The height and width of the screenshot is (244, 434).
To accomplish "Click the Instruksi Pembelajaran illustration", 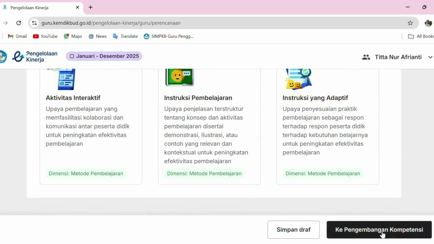I will (179, 78).
